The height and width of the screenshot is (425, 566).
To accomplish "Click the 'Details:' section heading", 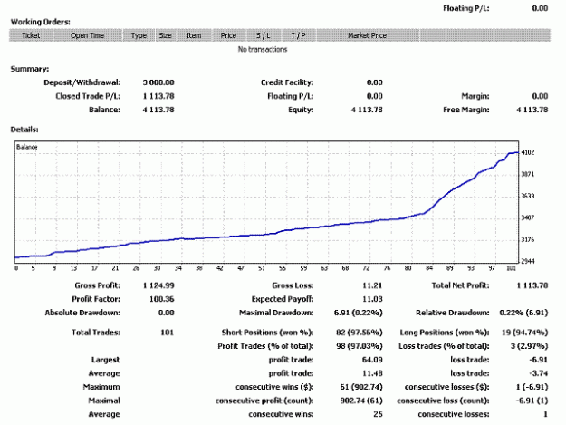I will click(24, 130).
